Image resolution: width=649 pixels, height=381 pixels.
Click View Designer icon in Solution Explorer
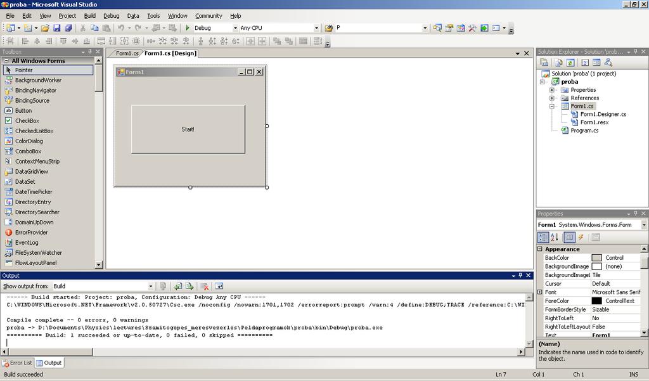[596, 63]
